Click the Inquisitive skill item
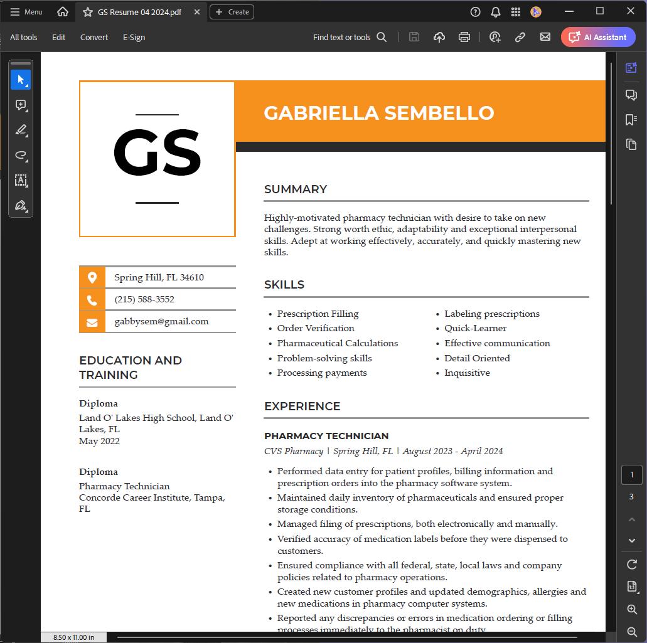This screenshot has width=647, height=643. coord(467,373)
